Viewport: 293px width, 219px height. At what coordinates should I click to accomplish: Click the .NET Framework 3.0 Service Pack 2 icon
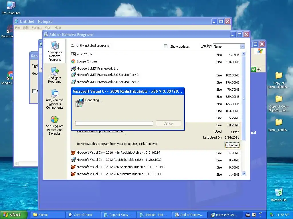tap(73, 82)
